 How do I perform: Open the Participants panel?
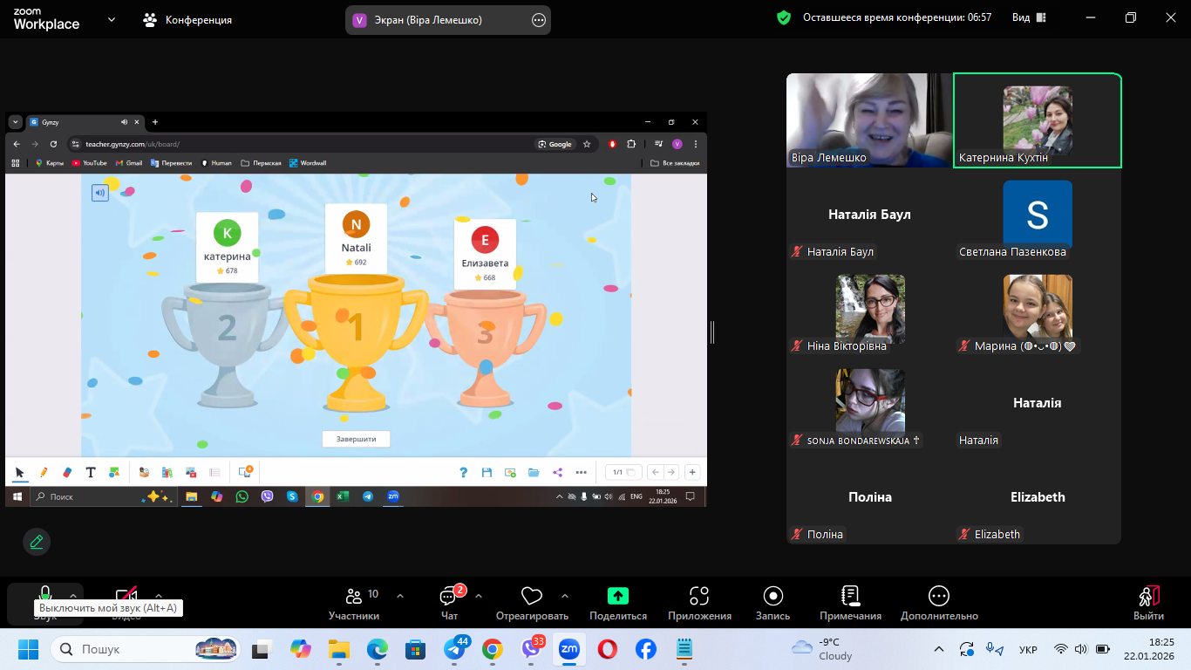click(x=354, y=603)
